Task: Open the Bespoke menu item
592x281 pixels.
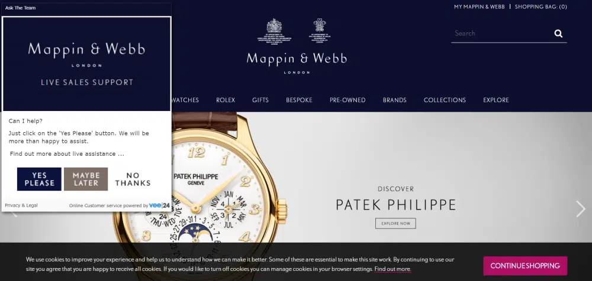Action: [299, 100]
